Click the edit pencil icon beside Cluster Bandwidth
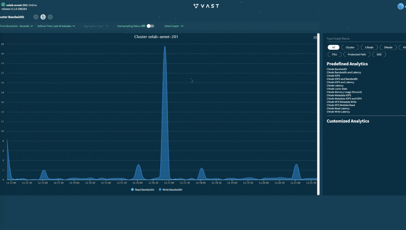The height and width of the screenshot is (230, 406). (x=36, y=17)
